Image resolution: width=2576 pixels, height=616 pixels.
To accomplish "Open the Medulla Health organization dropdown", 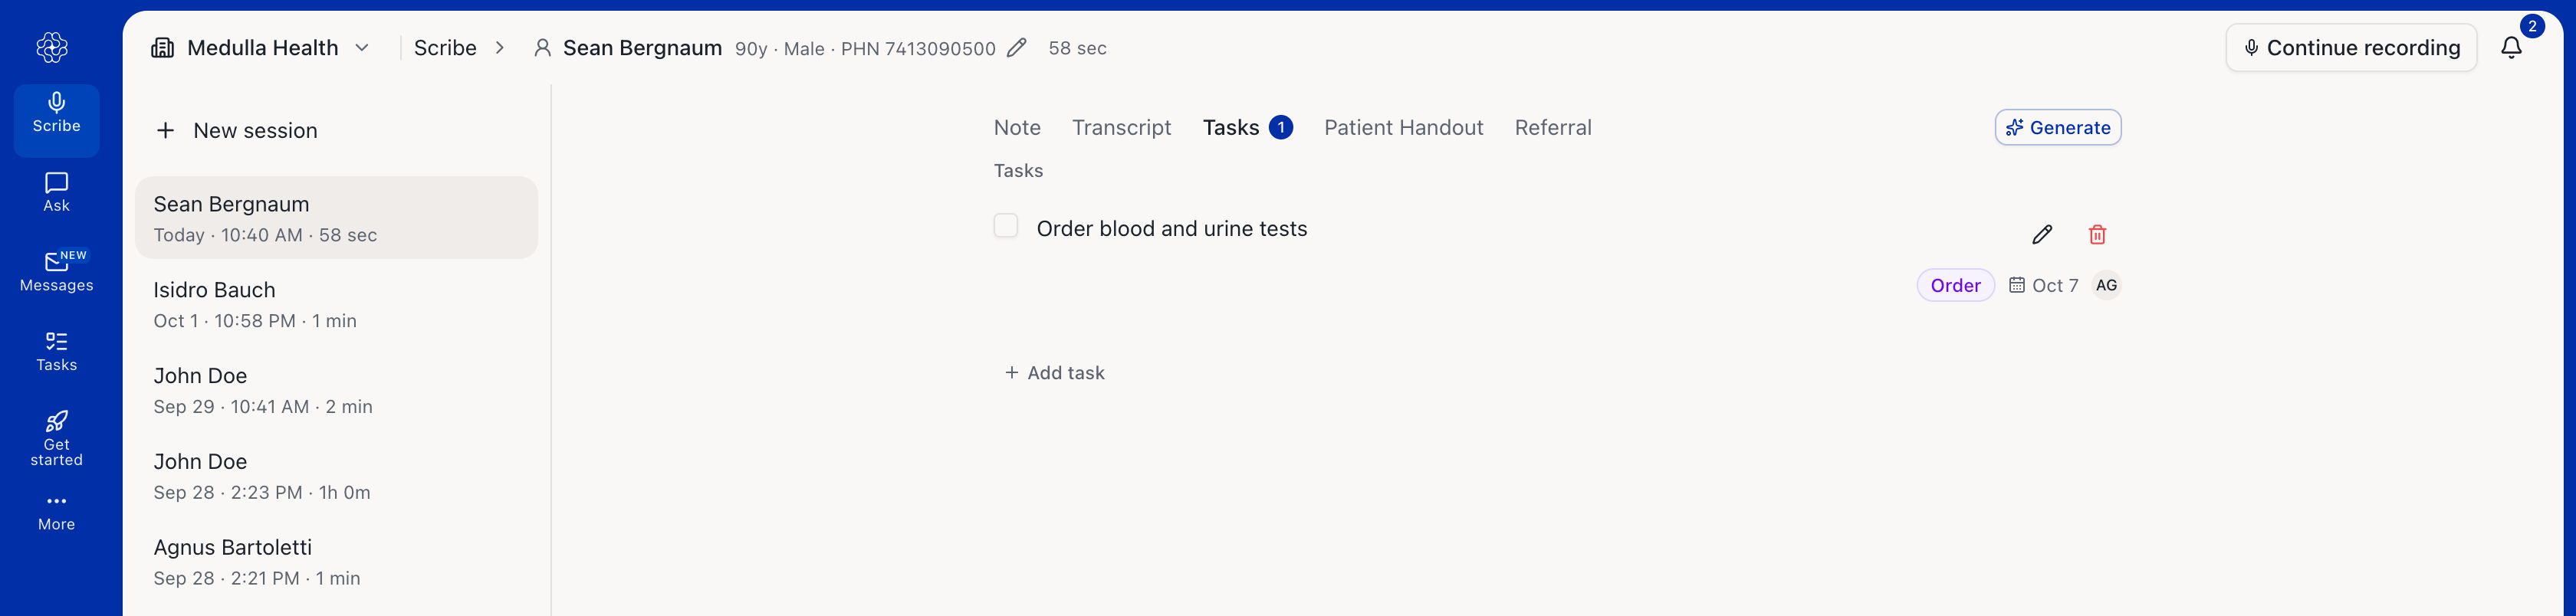I will click(260, 48).
